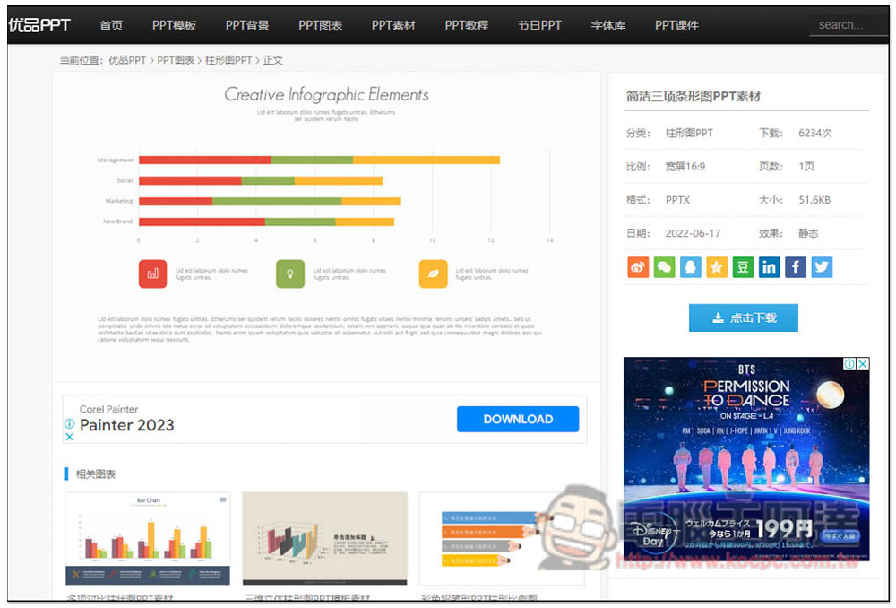Click the 优品PPT site logo
The height and width of the screenshot is (608, 896).
click(39, 25)
